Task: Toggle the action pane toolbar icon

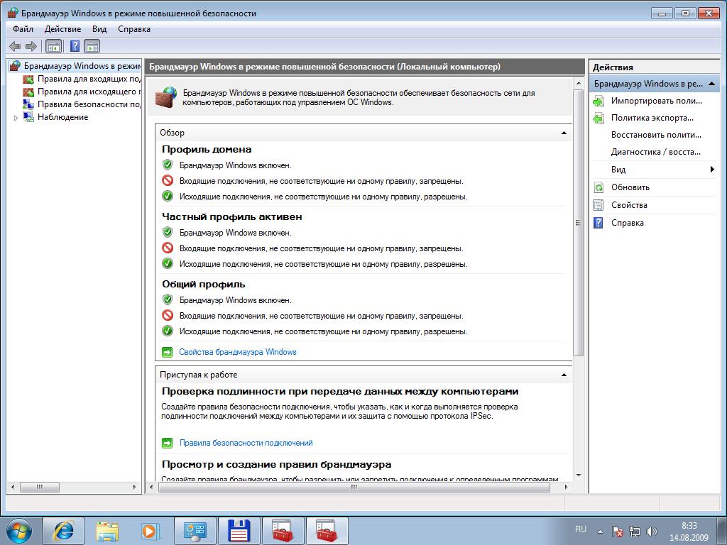Action: (92, 46)
